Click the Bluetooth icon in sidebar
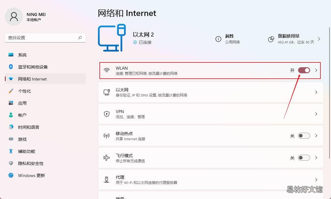This screenshot has height=199, width=331. 11,67
